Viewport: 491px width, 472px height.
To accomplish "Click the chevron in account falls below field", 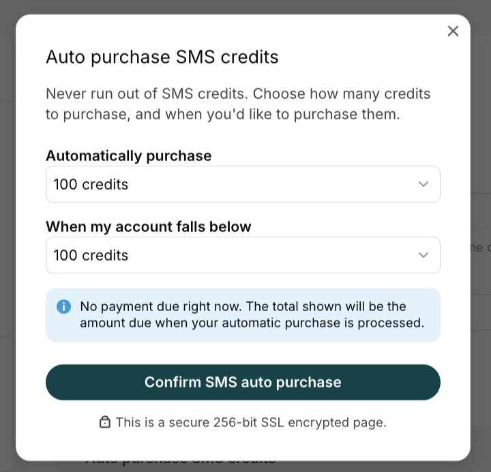I will tap(423, 255).
